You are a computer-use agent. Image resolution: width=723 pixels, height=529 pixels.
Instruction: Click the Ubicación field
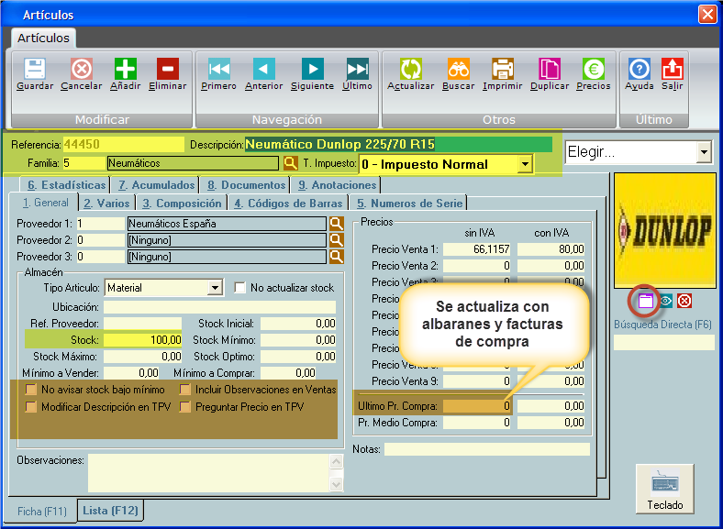click(x=219, y=307)
